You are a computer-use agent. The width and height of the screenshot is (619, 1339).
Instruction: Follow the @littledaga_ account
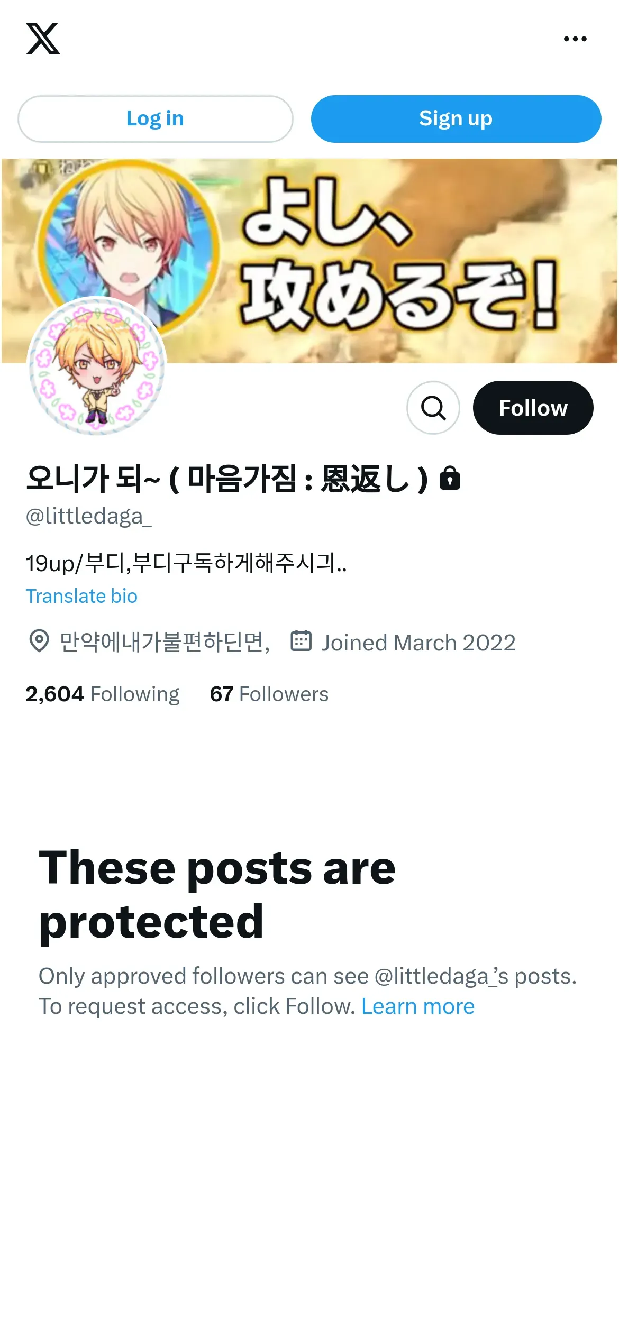tap(533, 408)
